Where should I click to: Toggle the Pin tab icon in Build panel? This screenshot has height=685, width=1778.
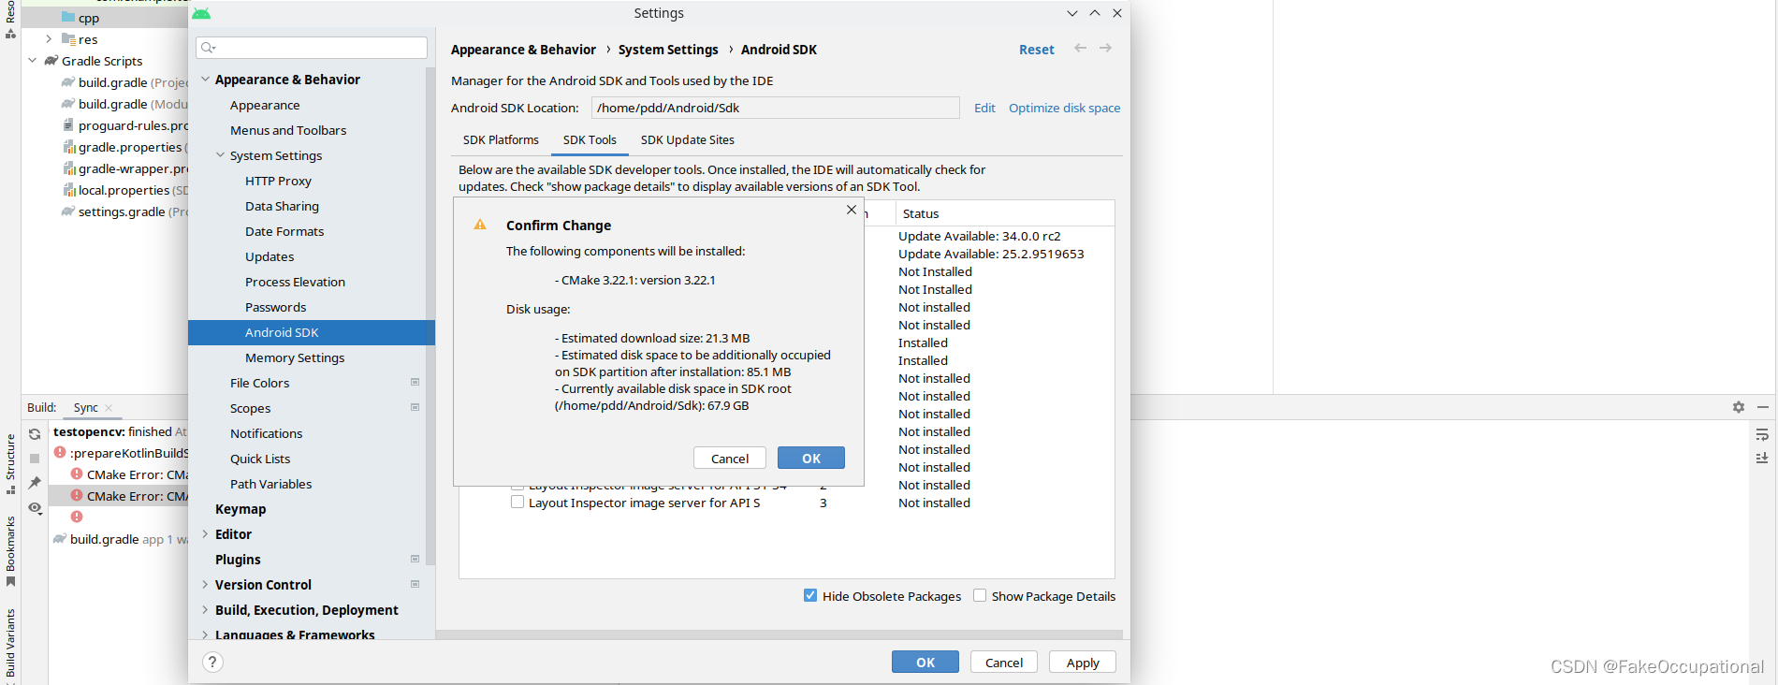(35, 483)
